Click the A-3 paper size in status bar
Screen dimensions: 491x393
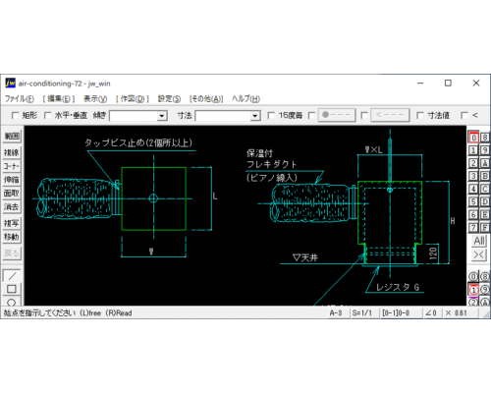coord(336,313)
